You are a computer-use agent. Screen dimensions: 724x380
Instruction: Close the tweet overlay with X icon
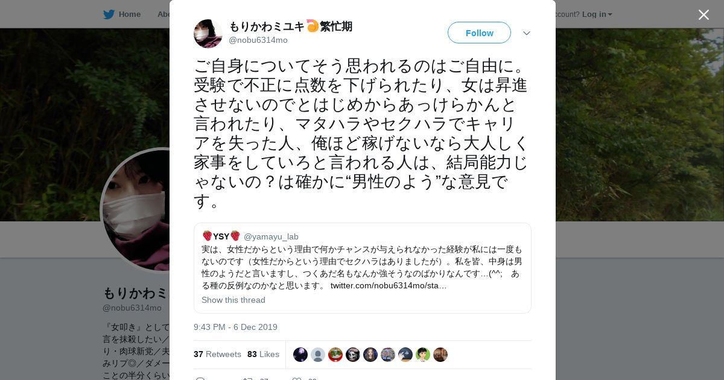point(703,14)
